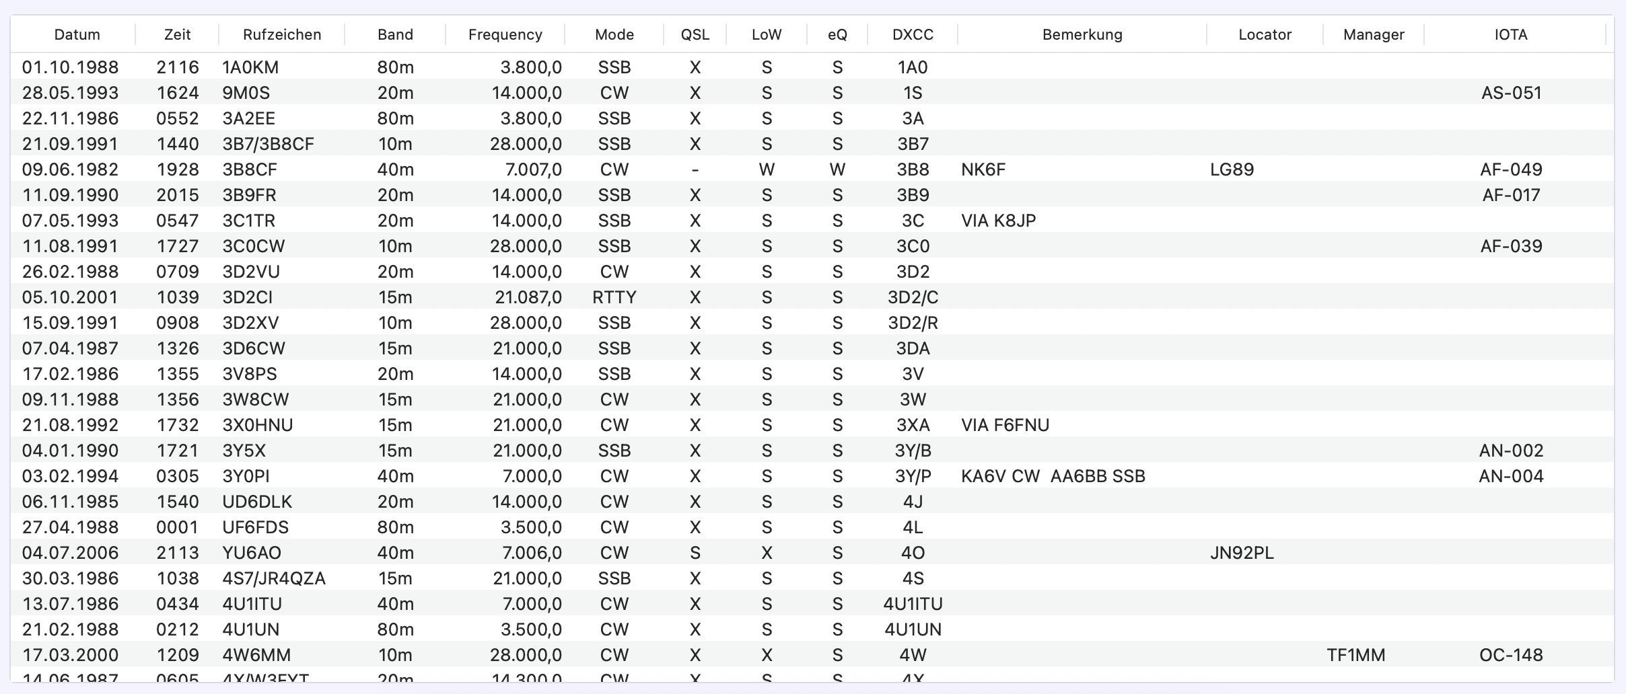1626x694 pixels.
Task: Click the KA6V CW AA6BB SSB remark
Action: [1053, 476]
